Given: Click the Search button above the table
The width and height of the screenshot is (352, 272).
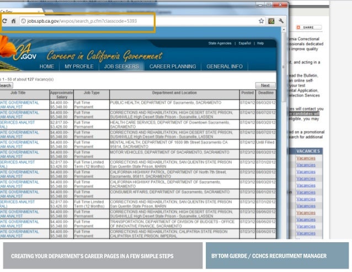Looking at the screenshot, I should coord(6,86).
